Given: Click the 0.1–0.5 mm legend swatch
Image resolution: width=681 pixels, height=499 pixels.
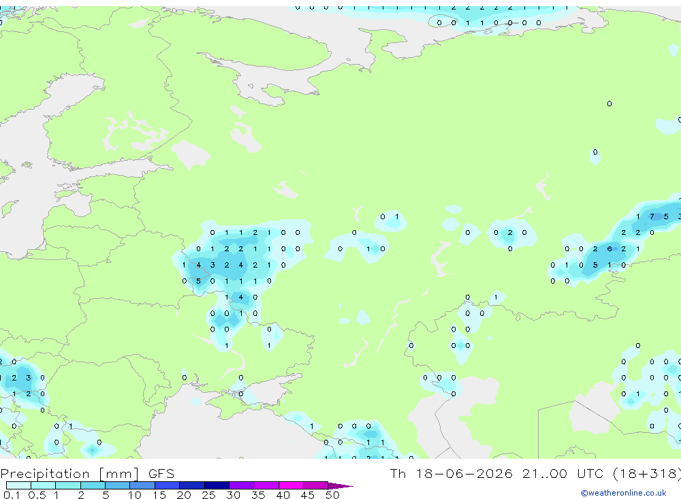Looking at the screenshot, I should [x=18, y=485].
